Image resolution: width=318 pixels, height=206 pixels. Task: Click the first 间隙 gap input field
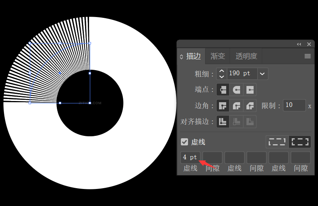point(212,157)
